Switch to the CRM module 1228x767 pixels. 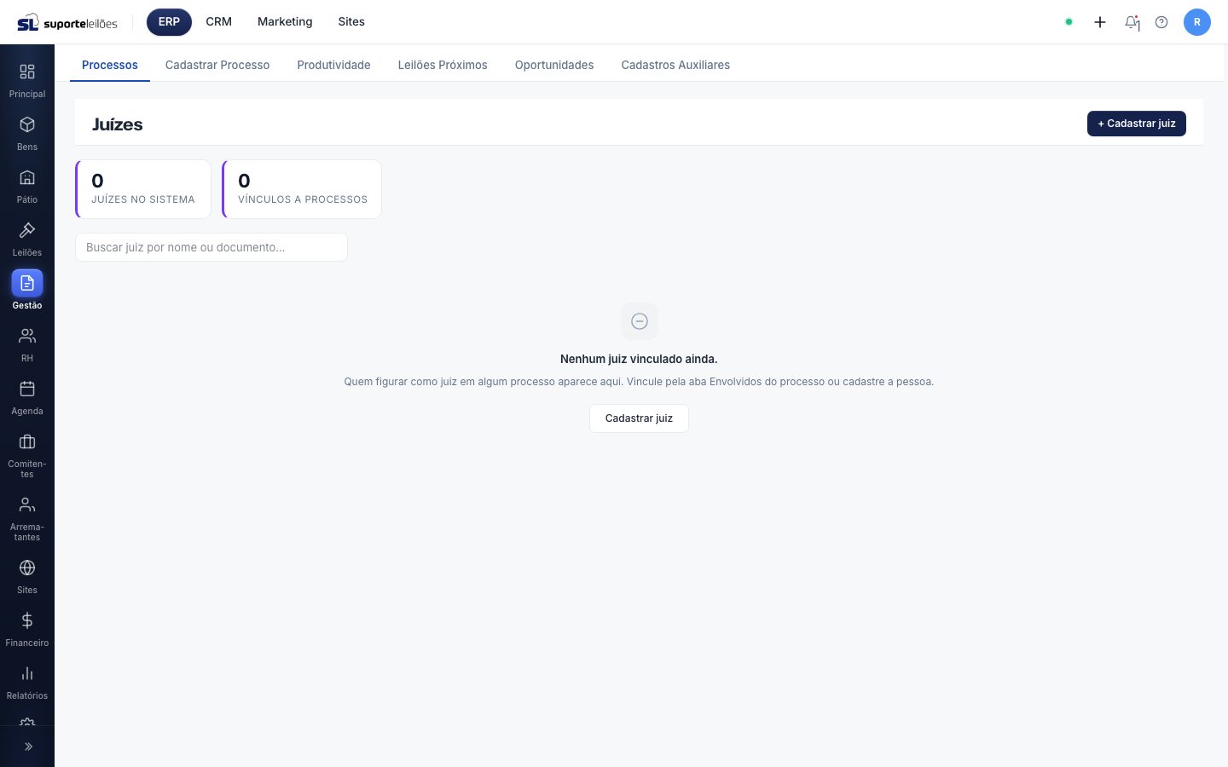click(219, 22)
